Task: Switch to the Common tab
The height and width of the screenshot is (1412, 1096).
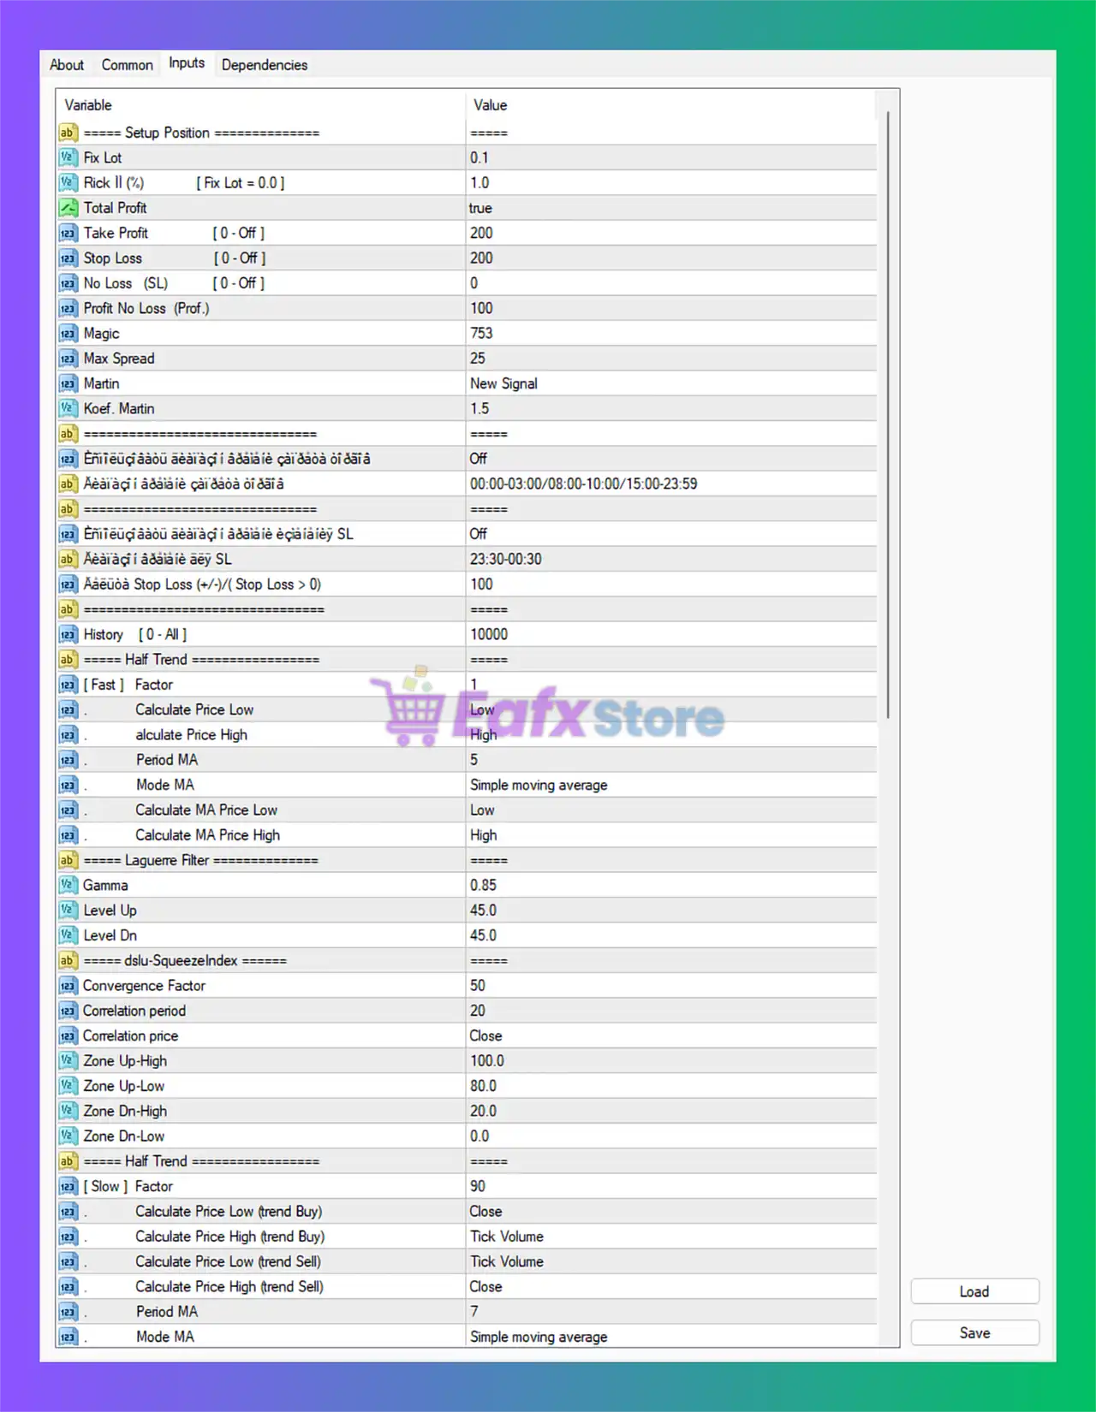Action: 127,65
